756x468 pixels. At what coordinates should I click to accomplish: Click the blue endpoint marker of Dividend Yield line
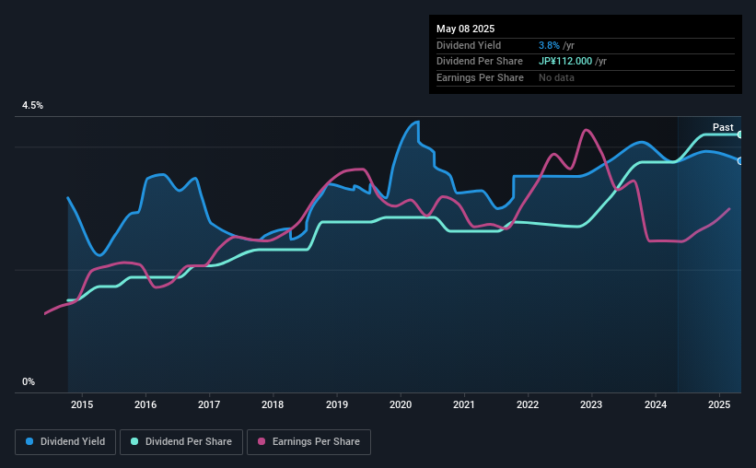(740, 161)
